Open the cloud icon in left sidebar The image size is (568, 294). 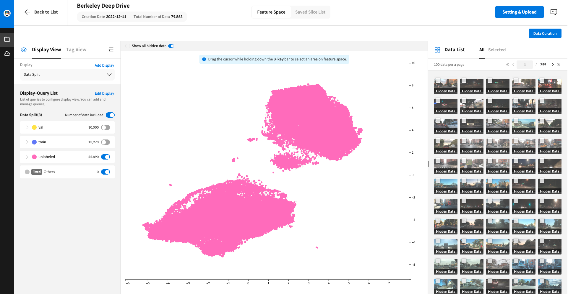tap(7, 53)
